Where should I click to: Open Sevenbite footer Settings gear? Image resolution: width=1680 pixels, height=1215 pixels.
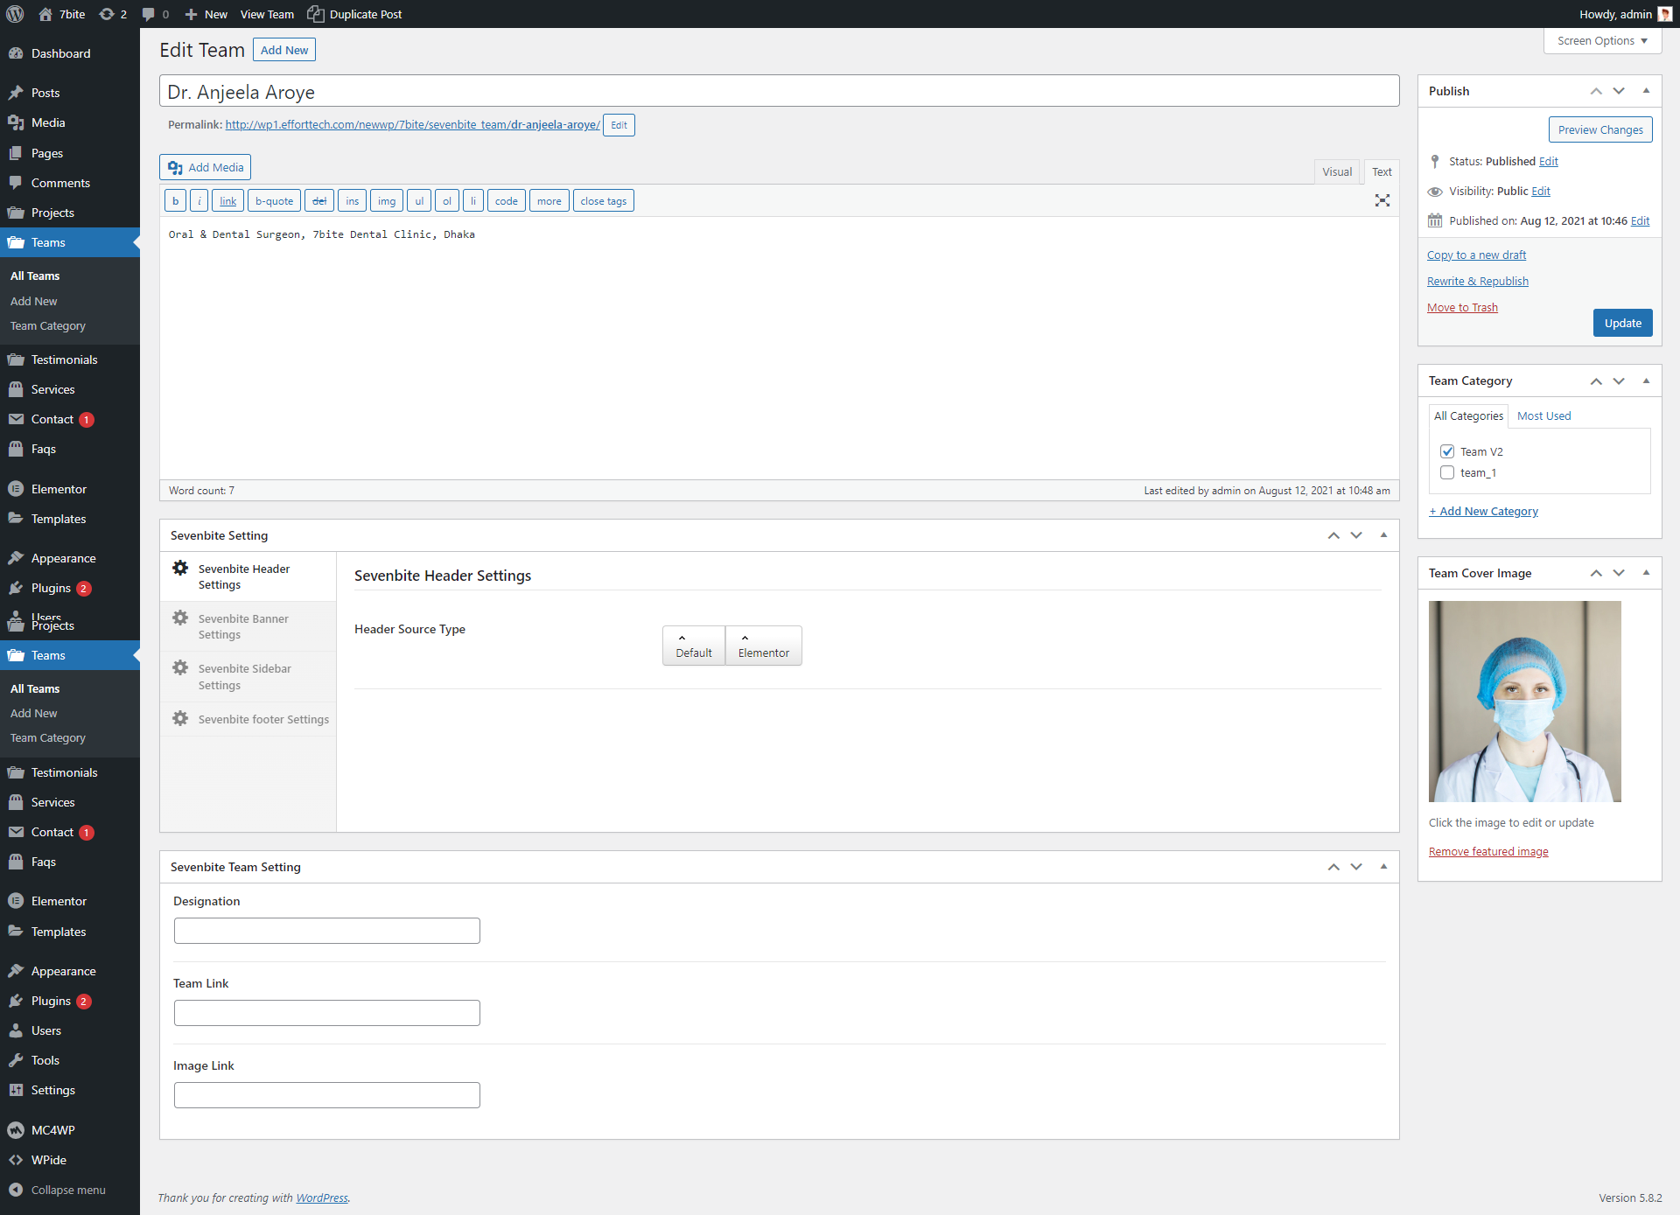(180, 719)
